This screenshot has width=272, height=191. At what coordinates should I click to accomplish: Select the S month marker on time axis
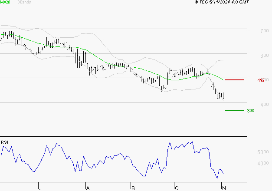[133, 188]
